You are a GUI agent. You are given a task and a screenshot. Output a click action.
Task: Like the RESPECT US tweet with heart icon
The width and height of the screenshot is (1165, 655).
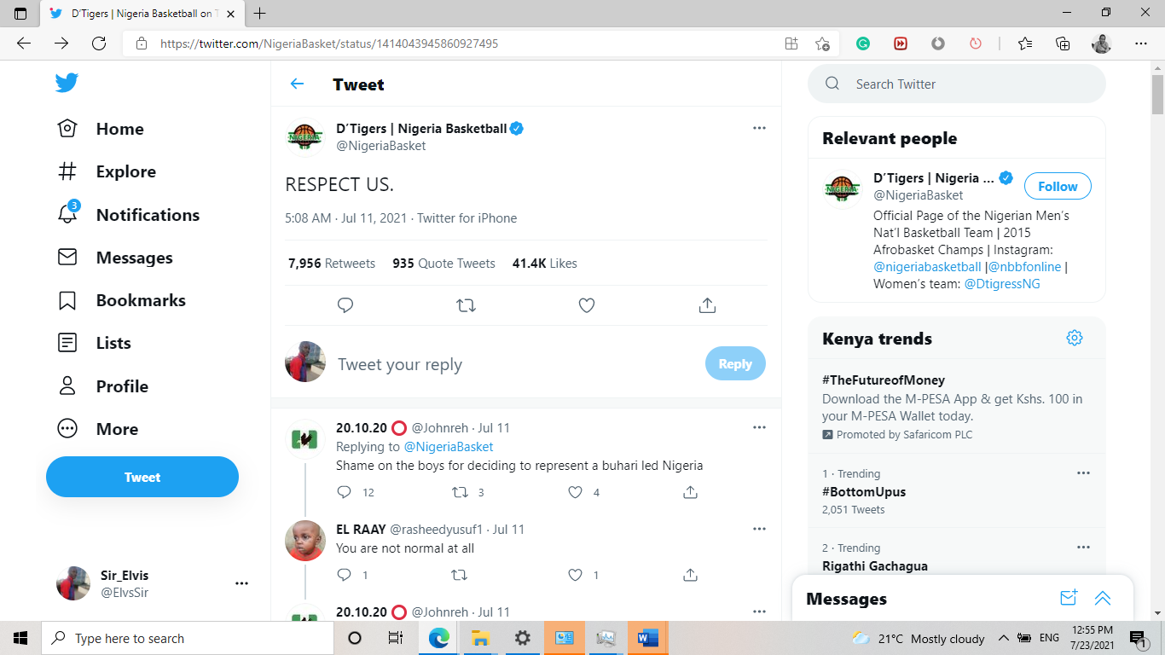coord(587,305)
